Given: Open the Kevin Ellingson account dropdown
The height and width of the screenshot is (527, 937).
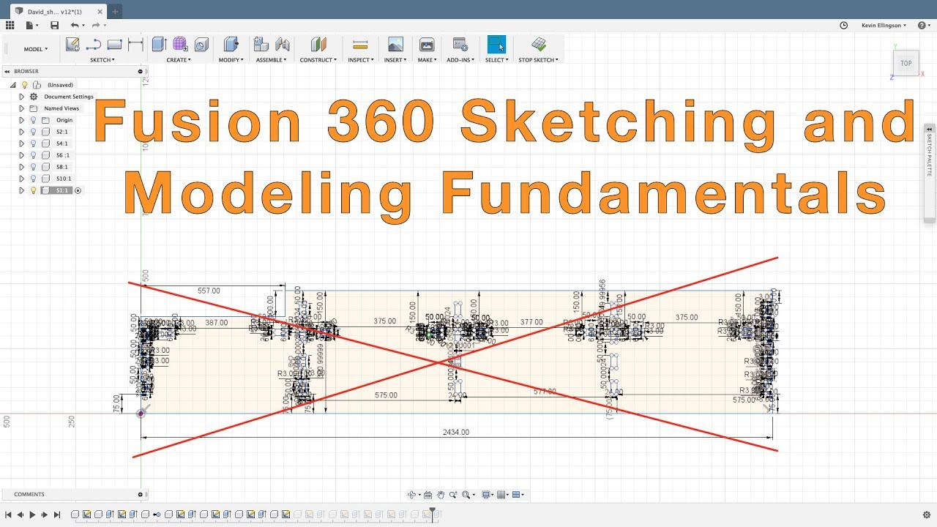Looking at the screenshot, I should coord(884,25).
